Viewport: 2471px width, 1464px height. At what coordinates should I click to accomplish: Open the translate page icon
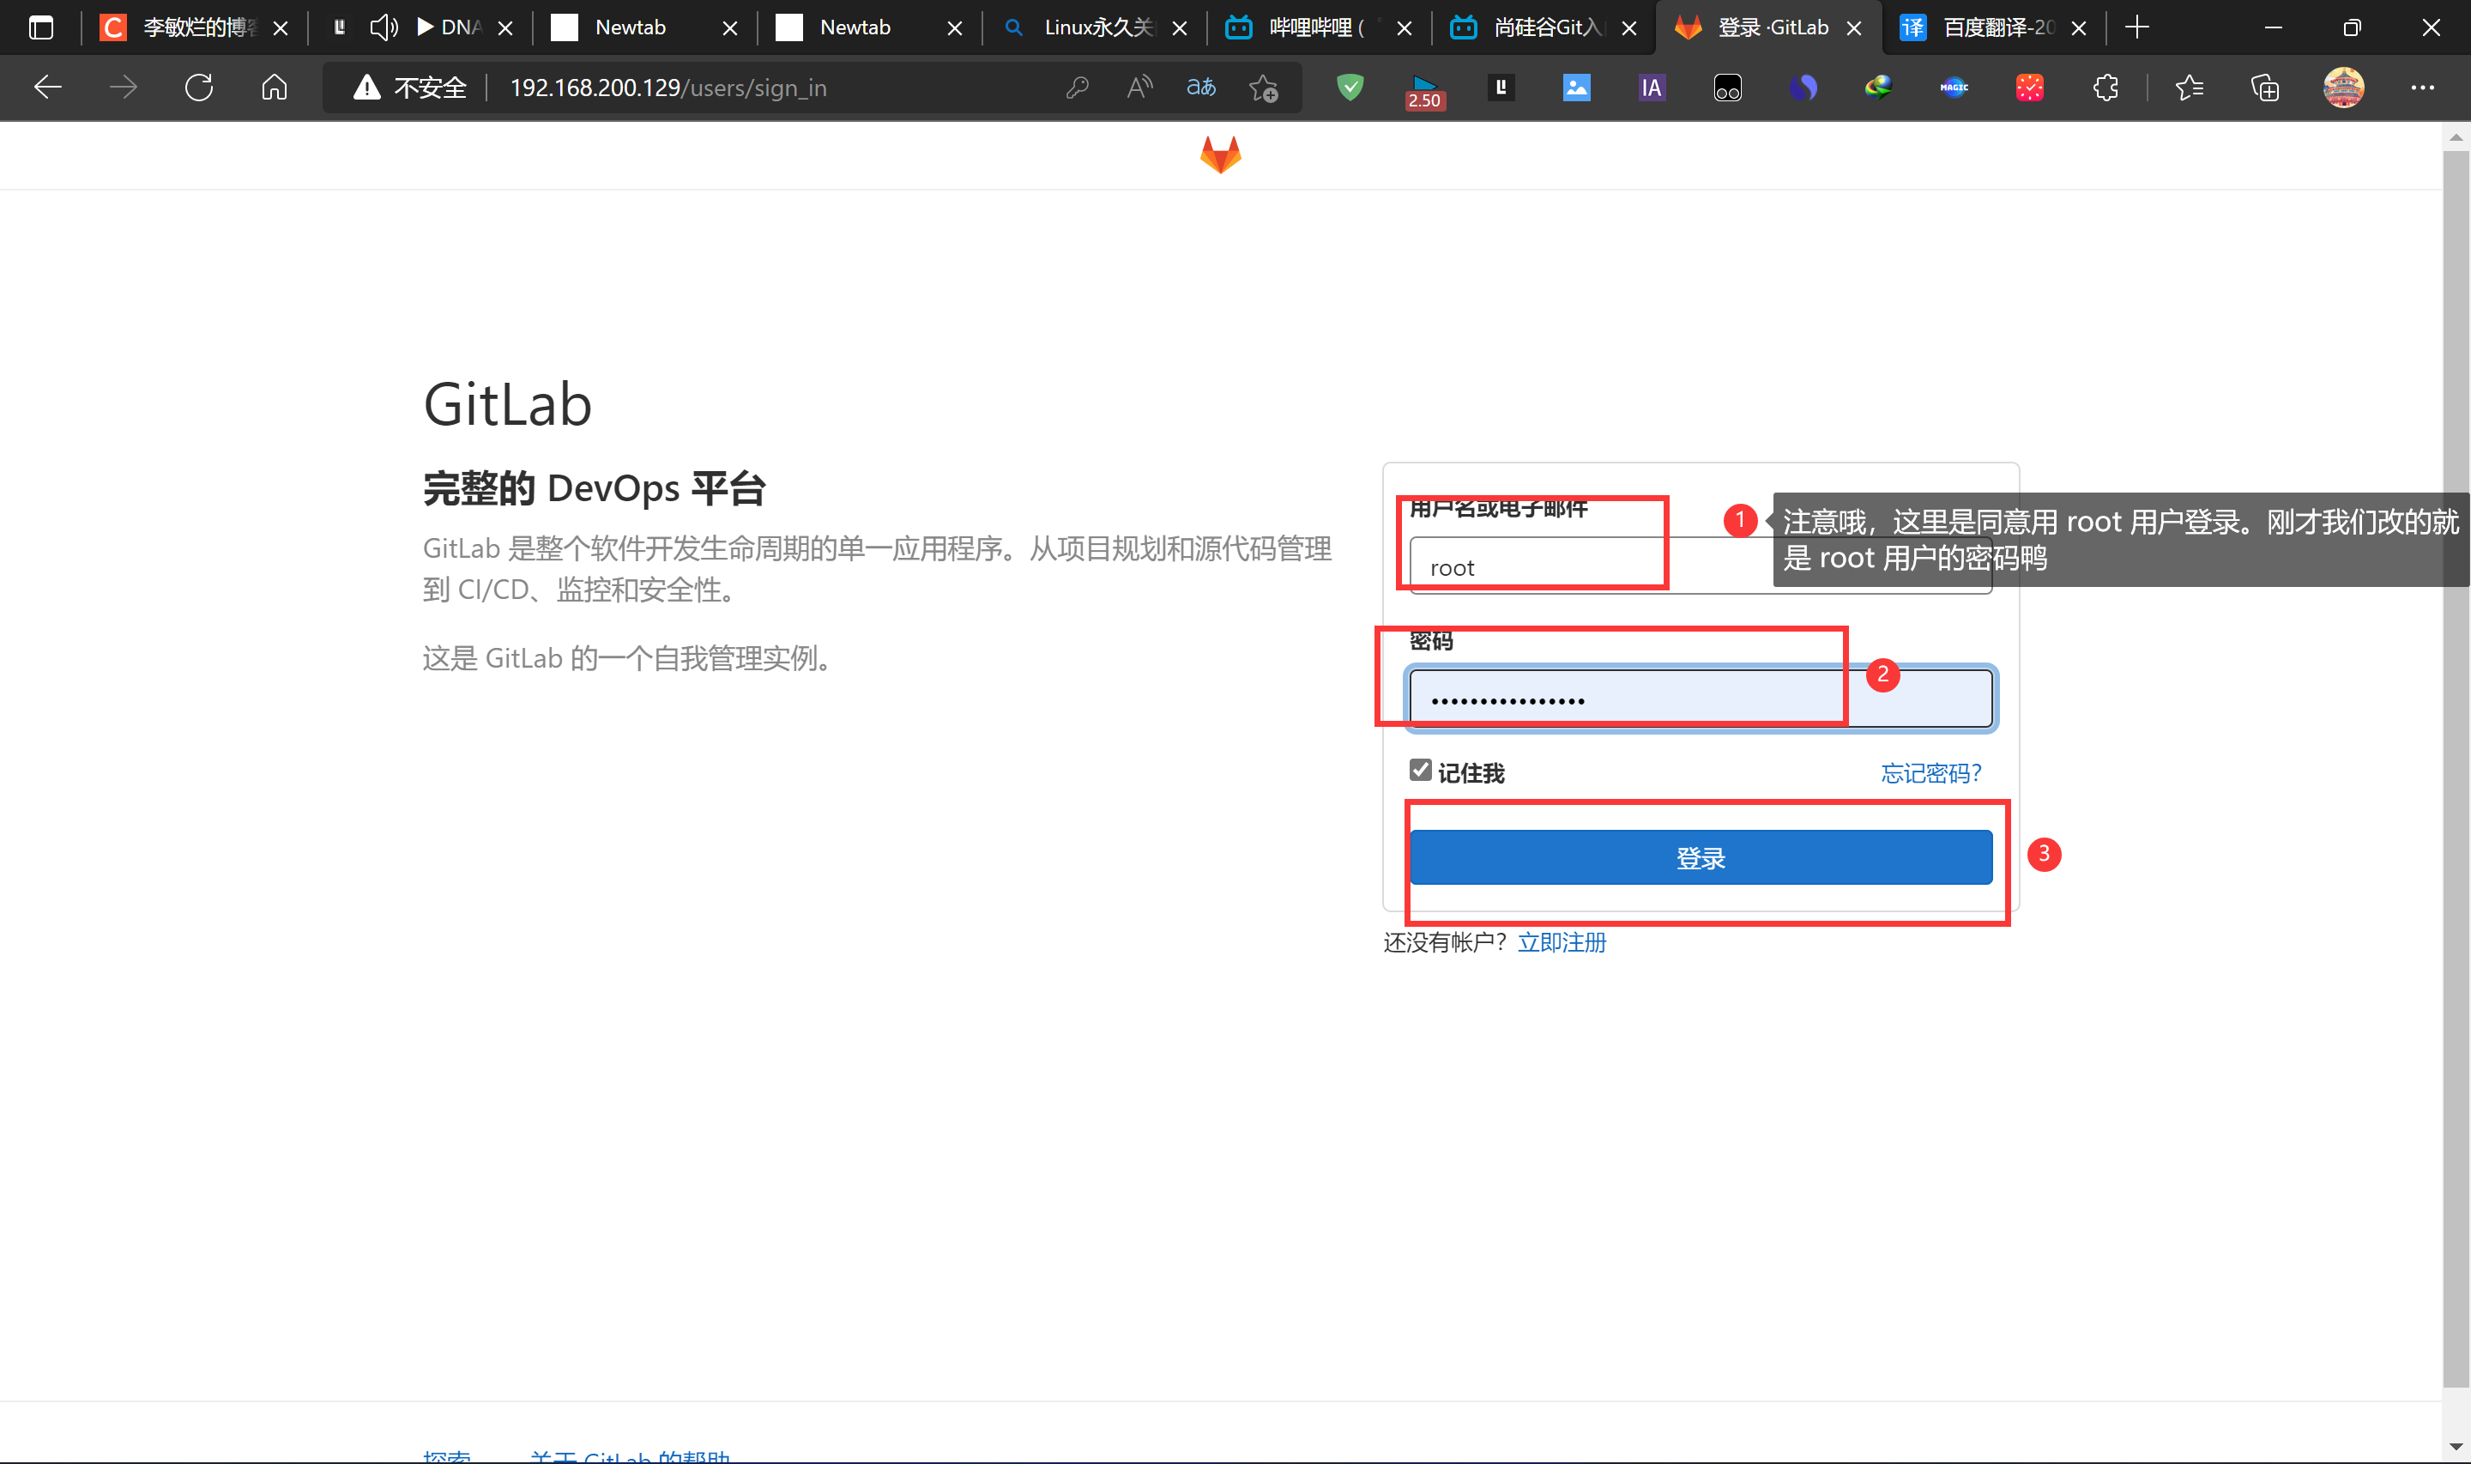1201,88
